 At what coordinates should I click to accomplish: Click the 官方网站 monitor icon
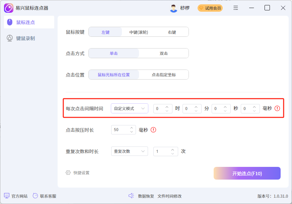point(7,196)
